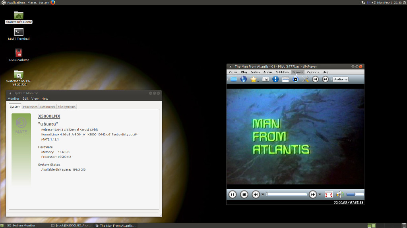Viewport: 407px width, 228px height.
Task: Rewind the video with the backward button
Action: [x=256, y=194]
